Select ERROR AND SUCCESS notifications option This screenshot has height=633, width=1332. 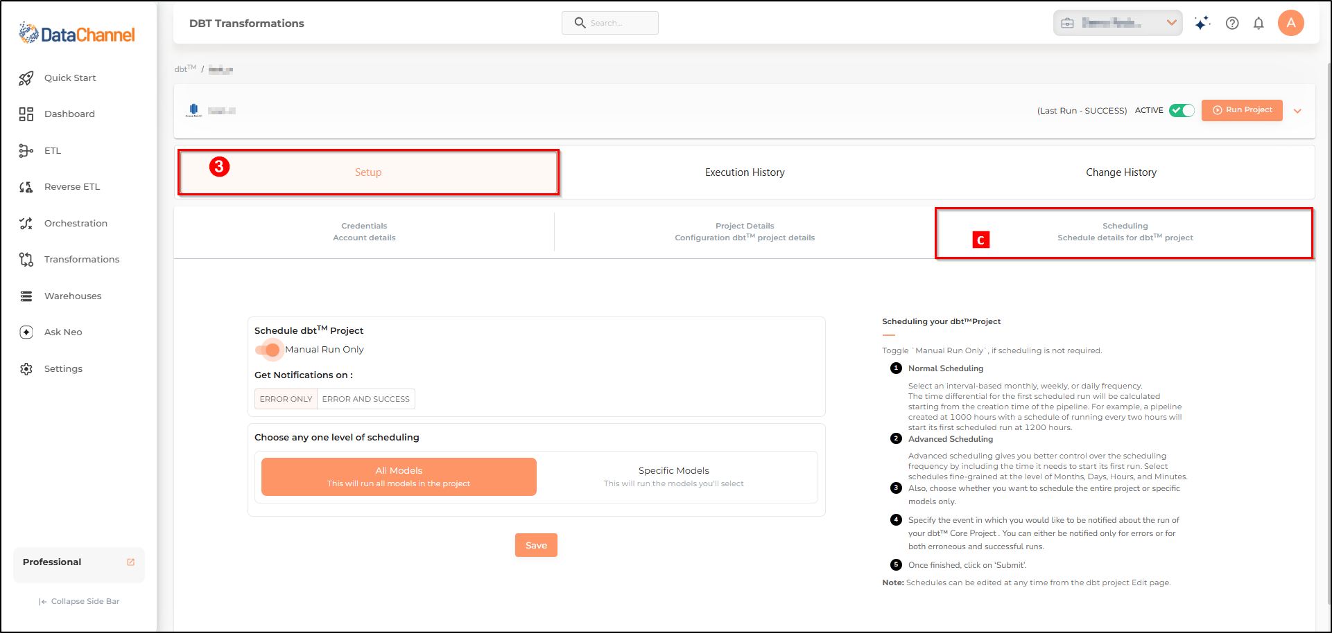366,399
